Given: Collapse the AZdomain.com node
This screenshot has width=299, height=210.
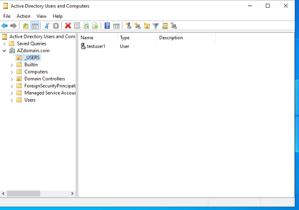Looking at the screenshot, I should click(x=4, y=51).
